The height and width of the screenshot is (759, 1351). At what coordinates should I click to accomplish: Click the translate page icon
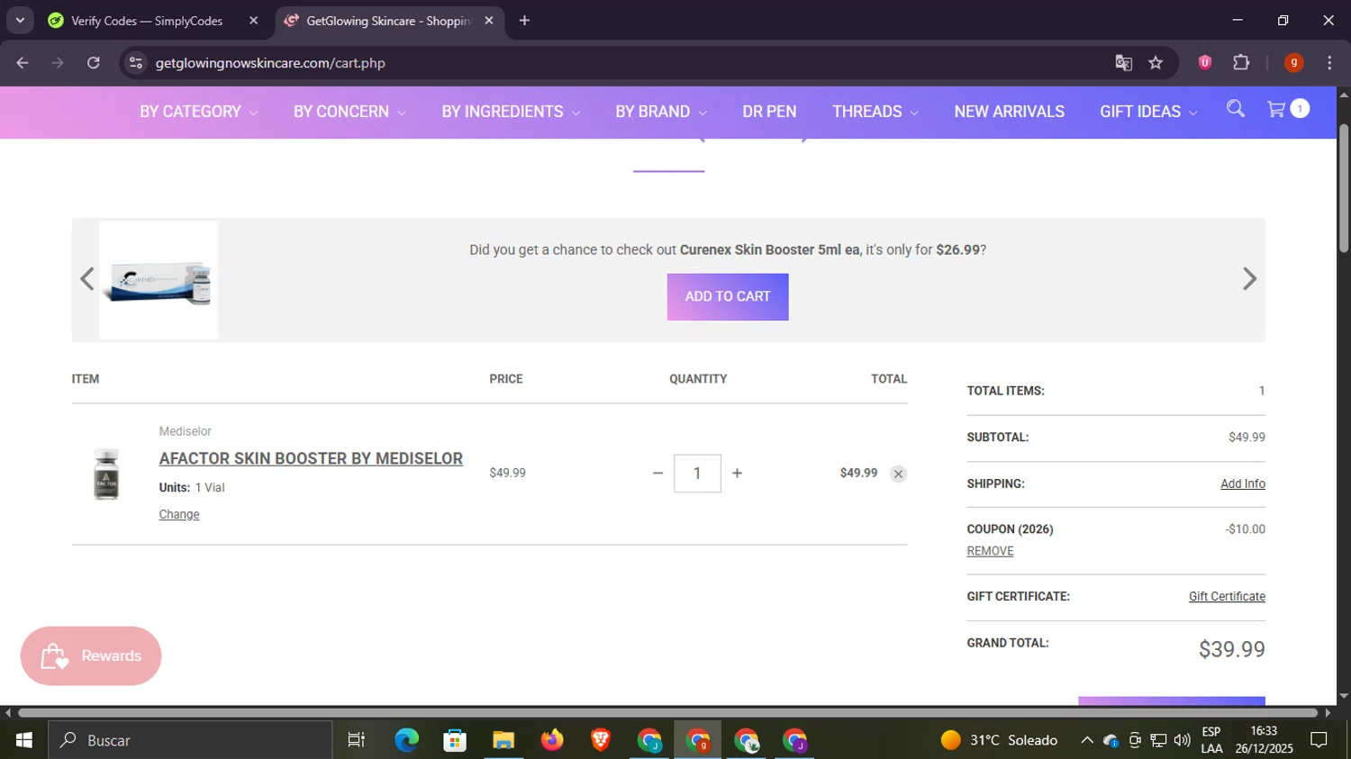(x=1123, y=63)
